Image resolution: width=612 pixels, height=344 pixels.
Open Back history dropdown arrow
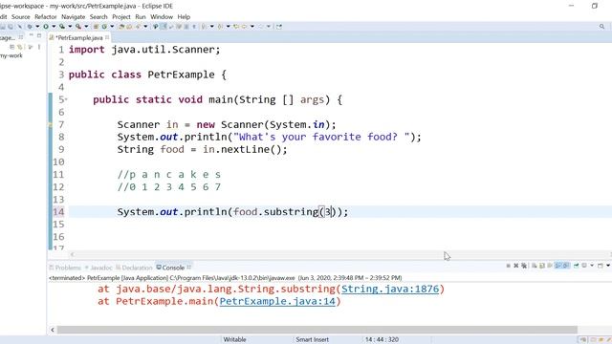[252, 27]
